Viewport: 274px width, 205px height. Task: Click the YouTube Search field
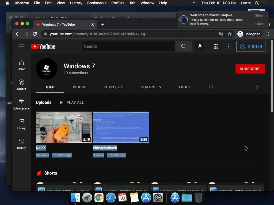[129, 46]
